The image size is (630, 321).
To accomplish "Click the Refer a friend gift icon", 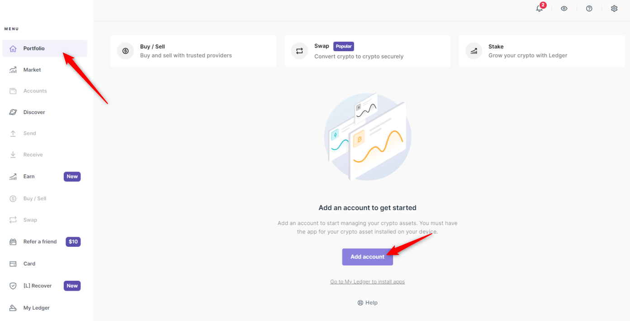I will (13, 242).
